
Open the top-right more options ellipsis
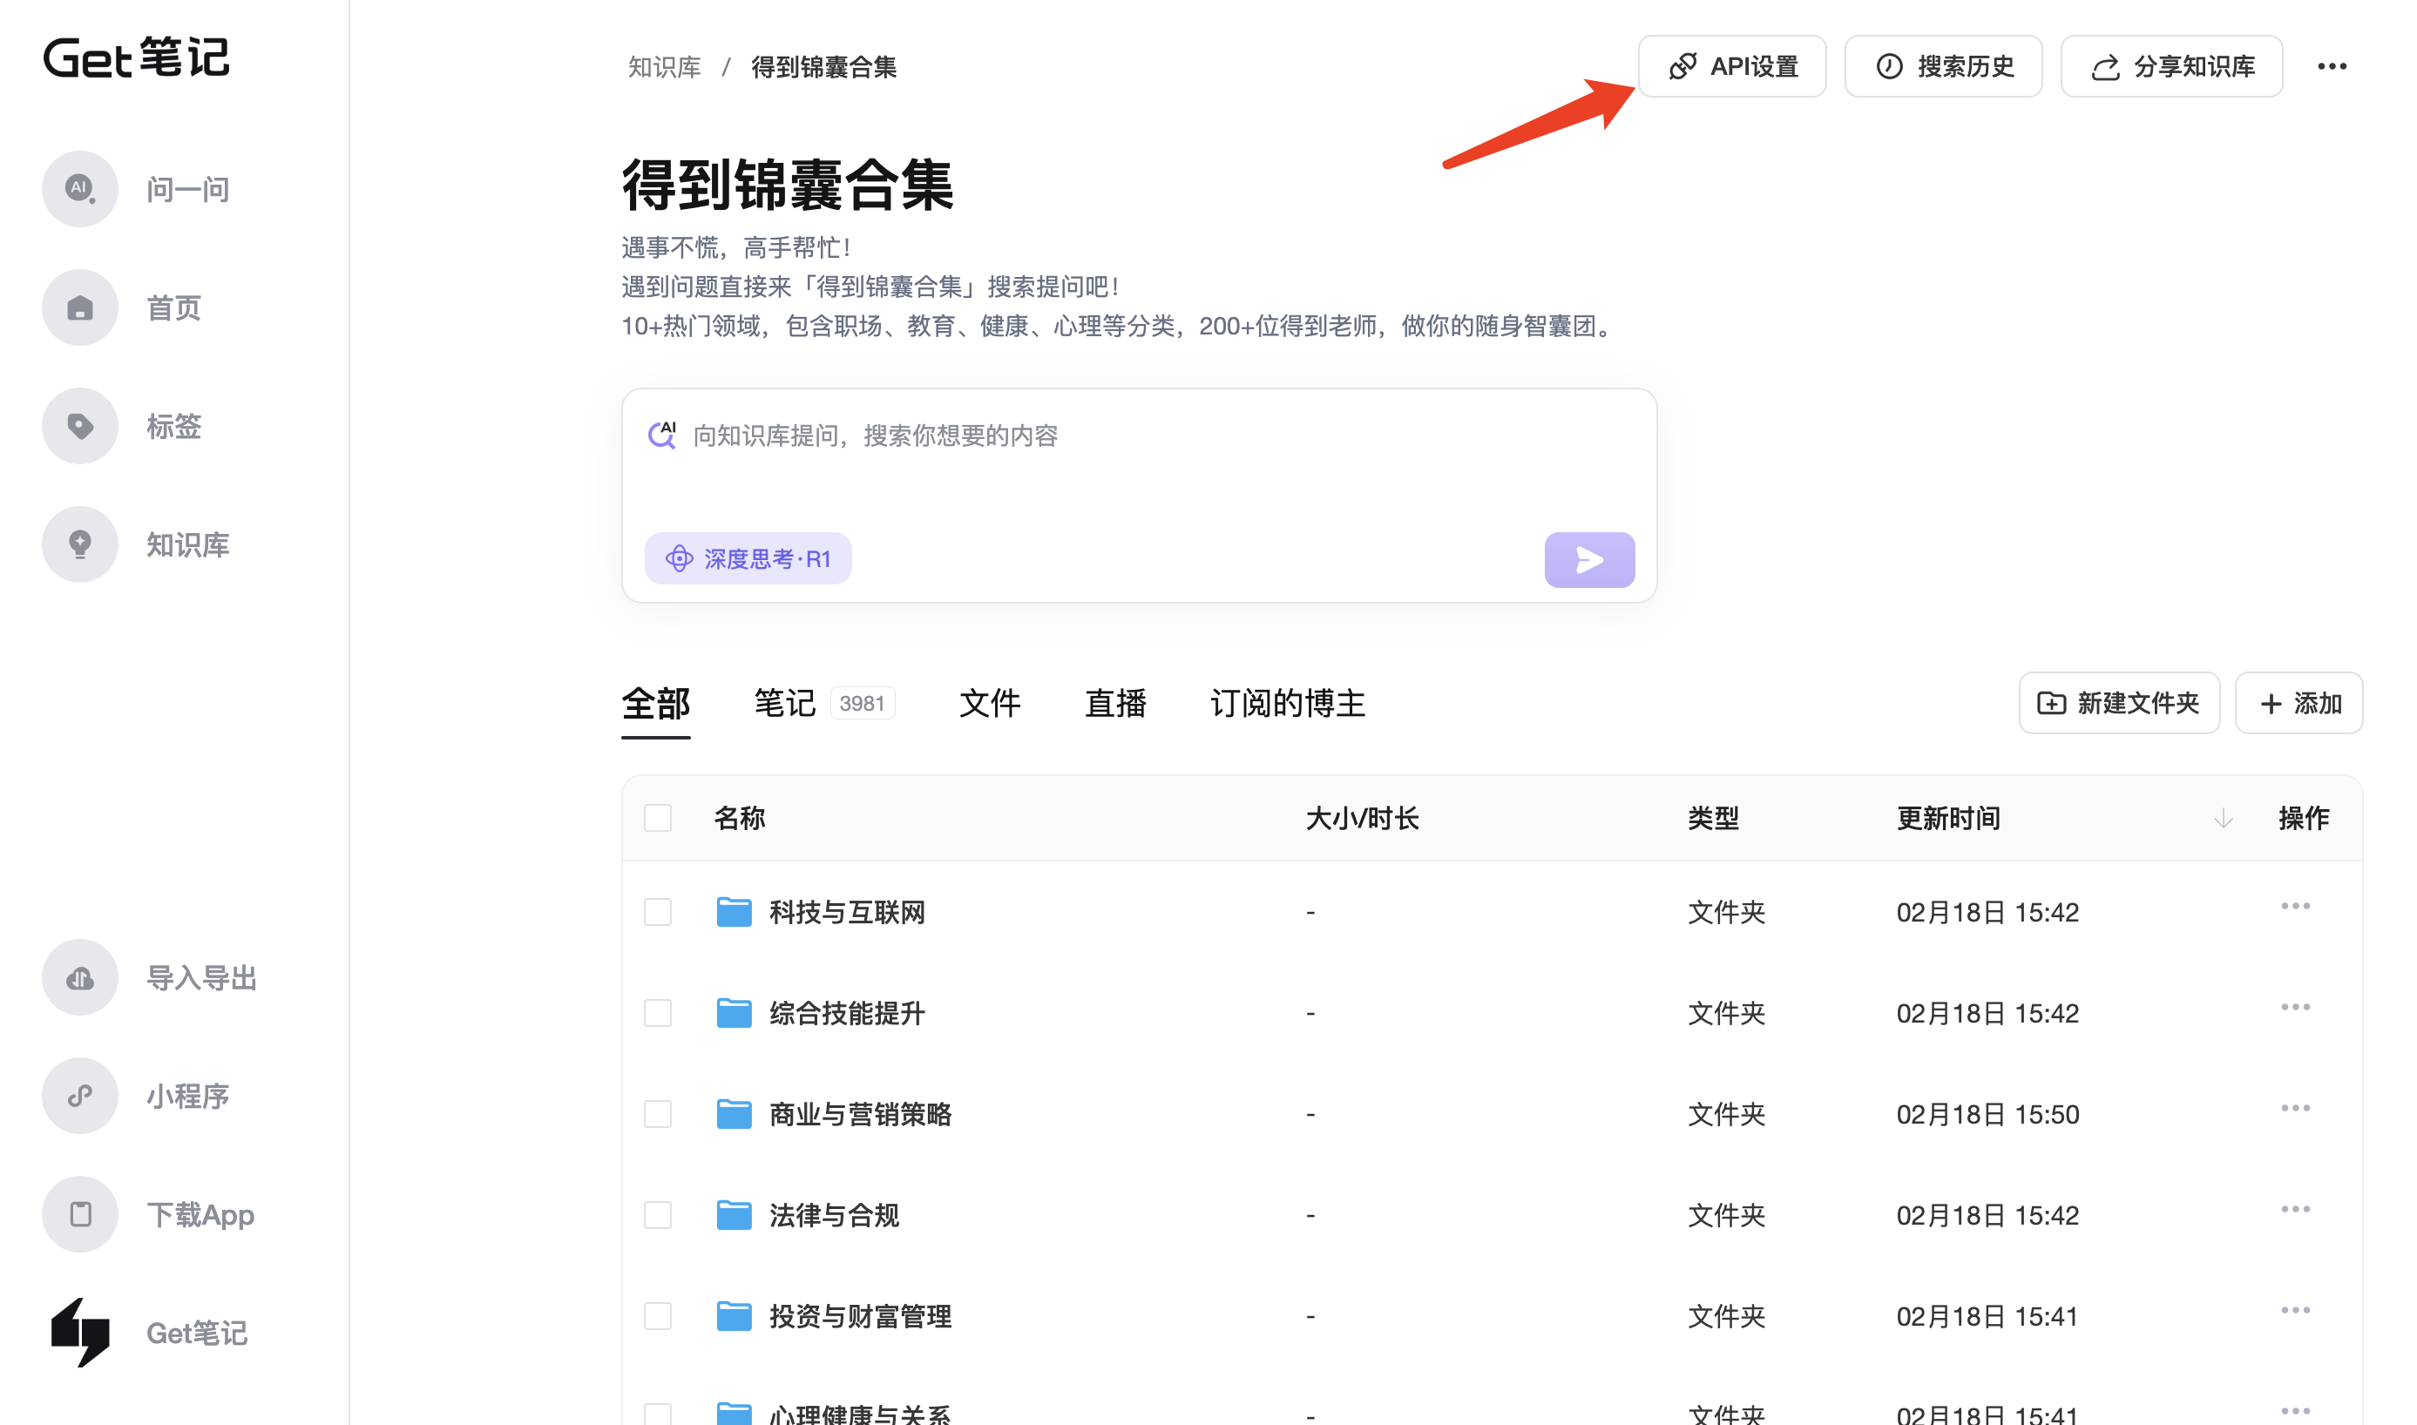(2332, 66)
